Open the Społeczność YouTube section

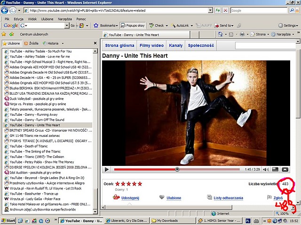(201, 45)
